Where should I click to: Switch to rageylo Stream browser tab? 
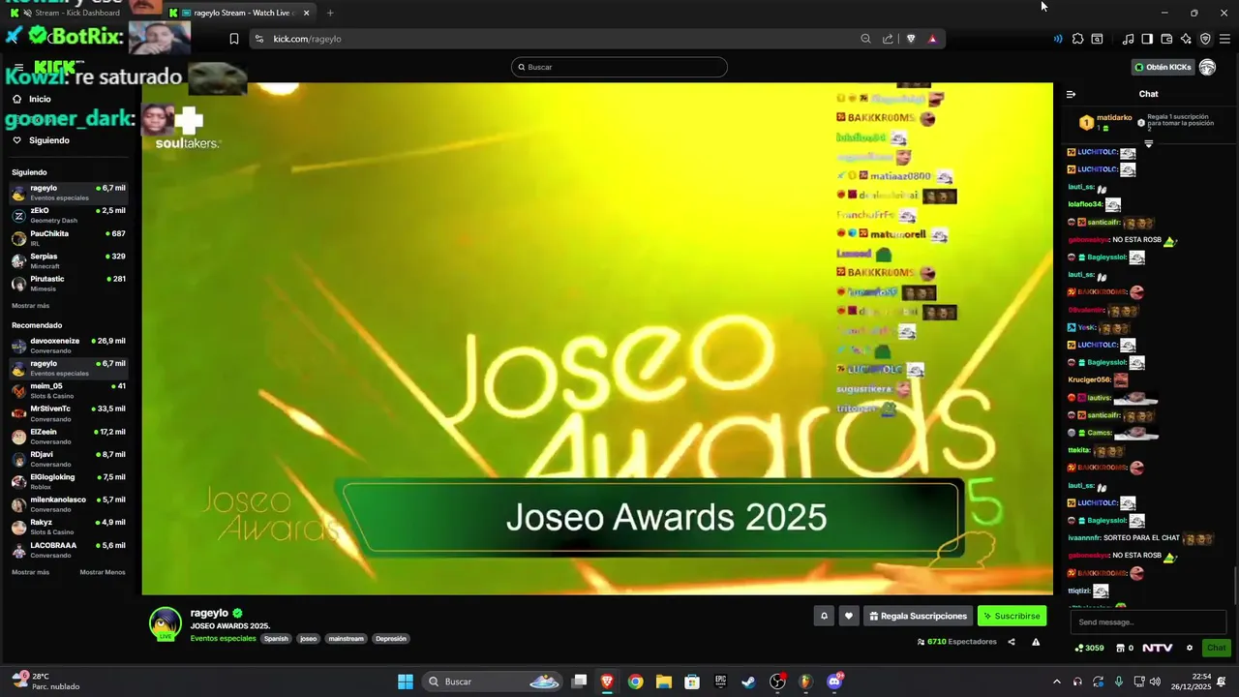click(239, 13)
